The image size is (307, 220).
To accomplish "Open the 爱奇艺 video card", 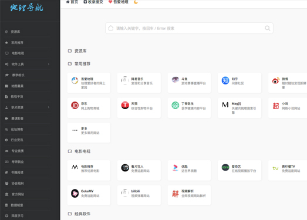I will [x=239, y=170].
